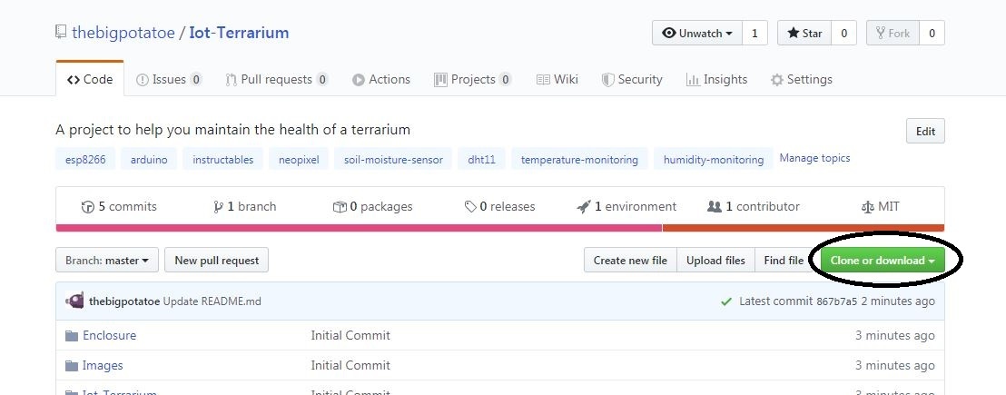Open the Images folder
Screen dimensions: 1006x395
pyautogui.click(x=103, y=366)
